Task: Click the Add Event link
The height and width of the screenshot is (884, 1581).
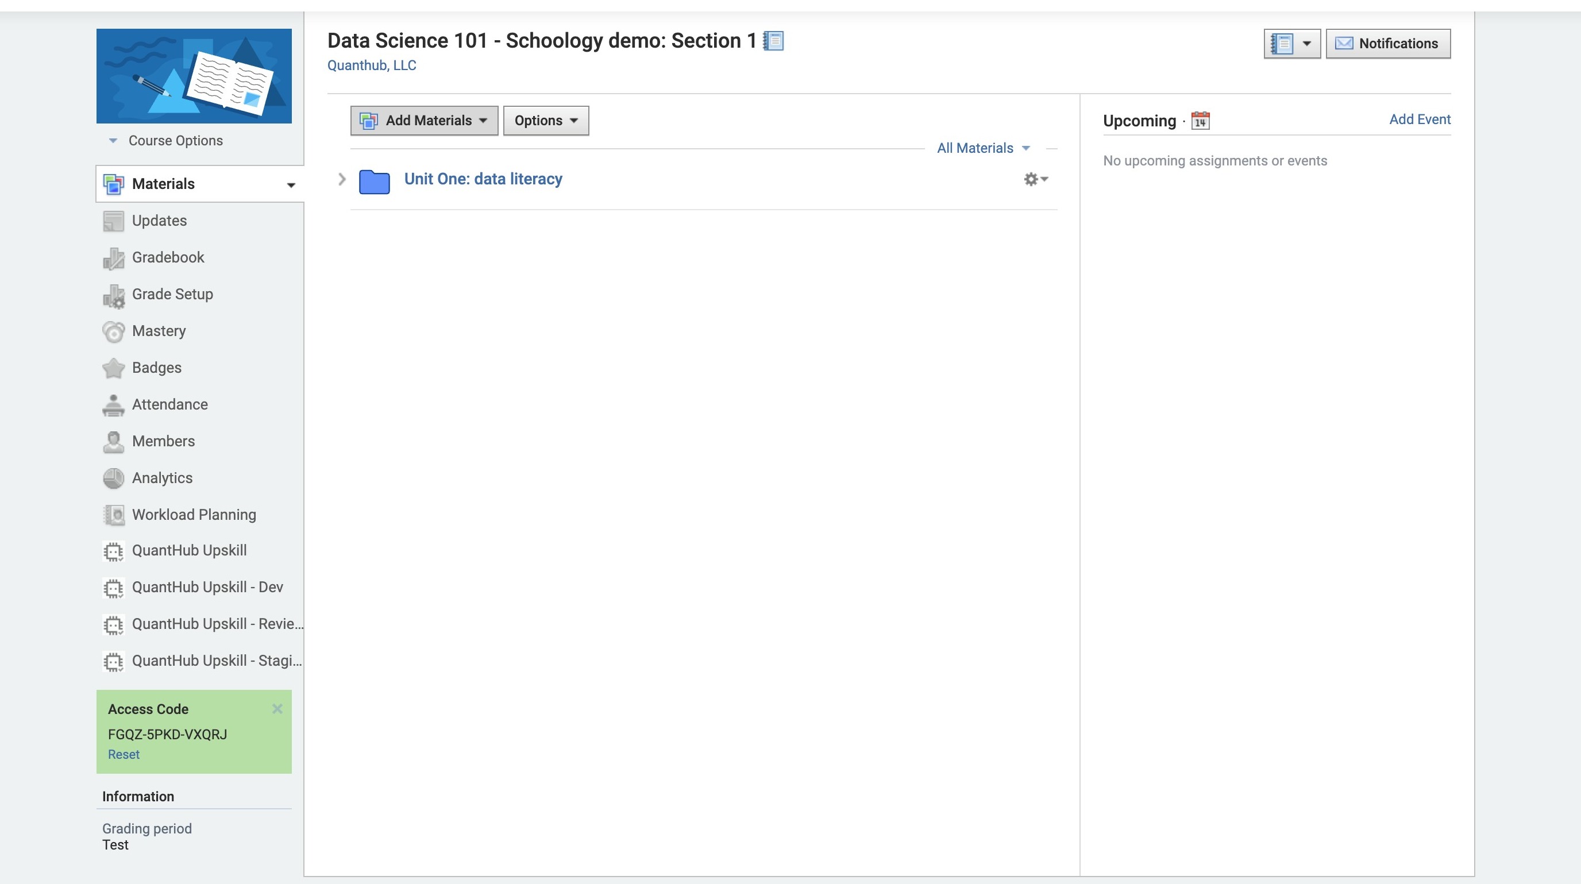Action: 1419,119
